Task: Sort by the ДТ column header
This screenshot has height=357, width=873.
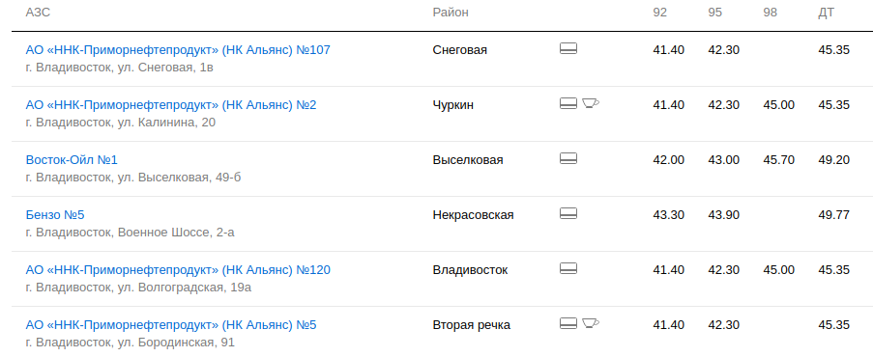Action: point(827,13)
